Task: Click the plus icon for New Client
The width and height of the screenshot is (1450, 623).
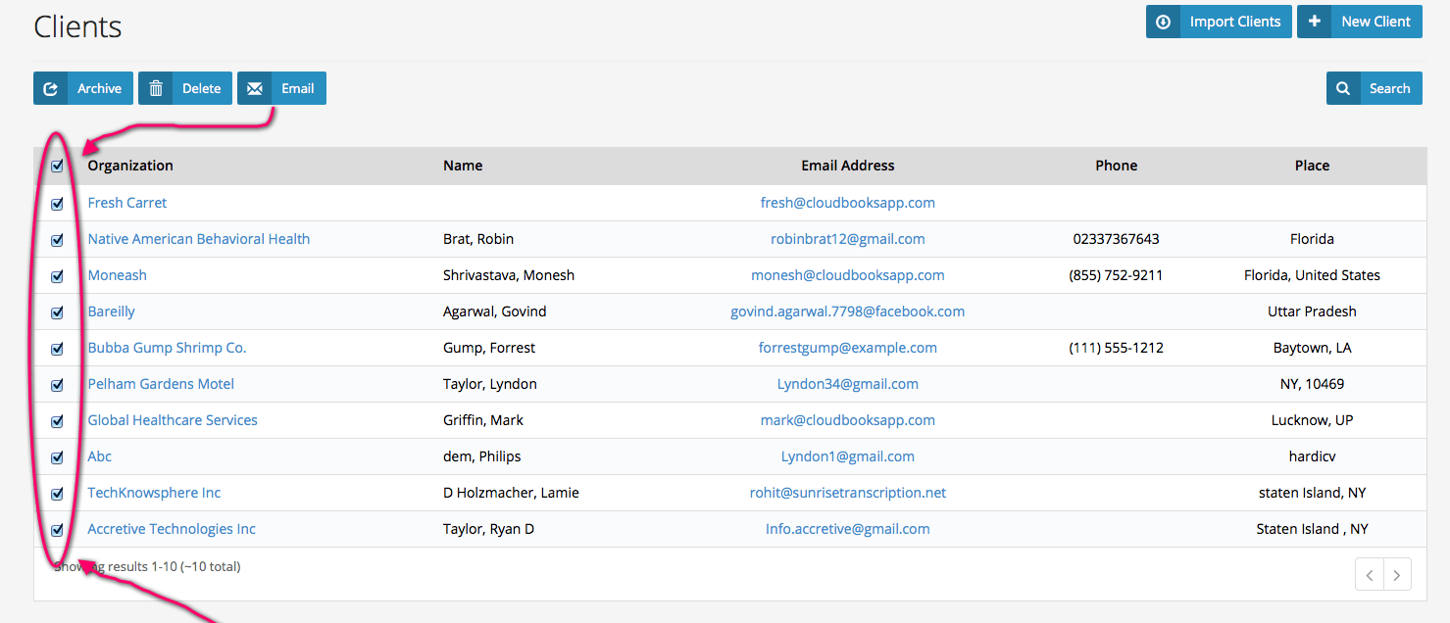Action: tap(1314, 22)
